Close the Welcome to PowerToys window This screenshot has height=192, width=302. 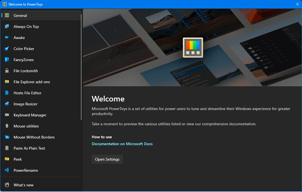coord(298,4)
